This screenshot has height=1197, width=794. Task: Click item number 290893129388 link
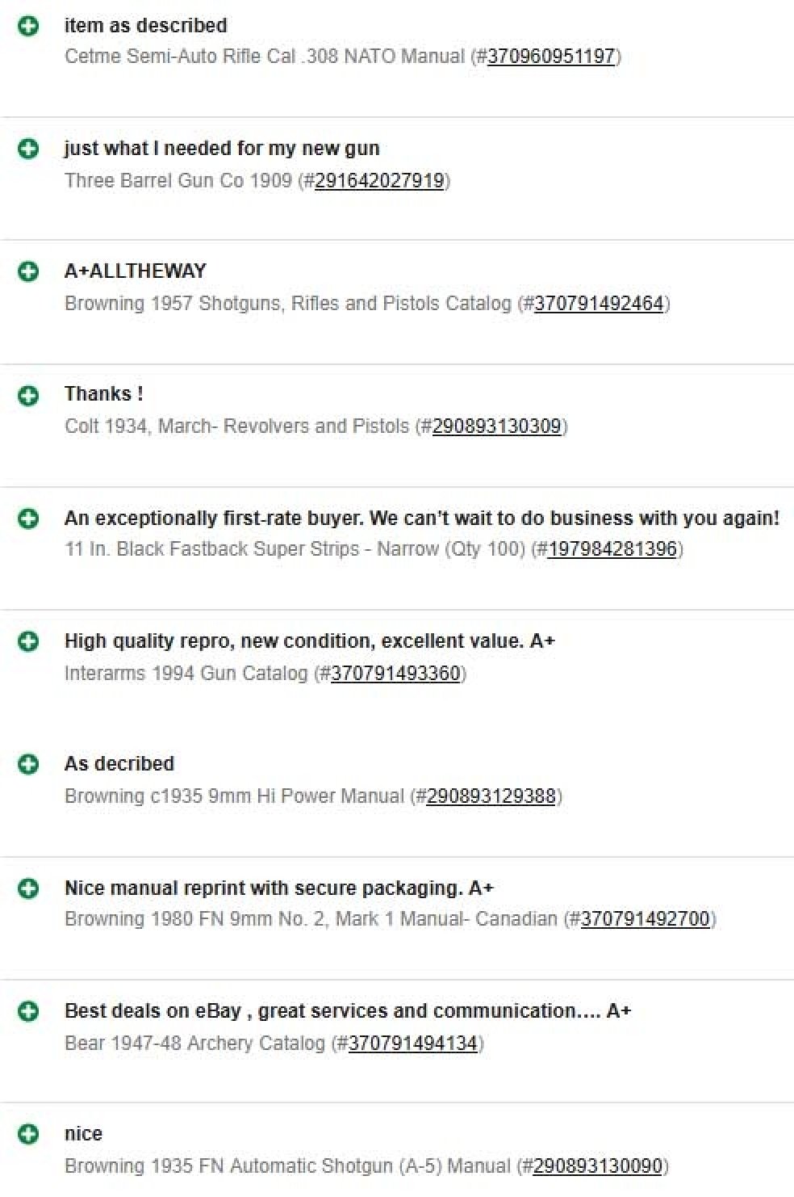491,796
